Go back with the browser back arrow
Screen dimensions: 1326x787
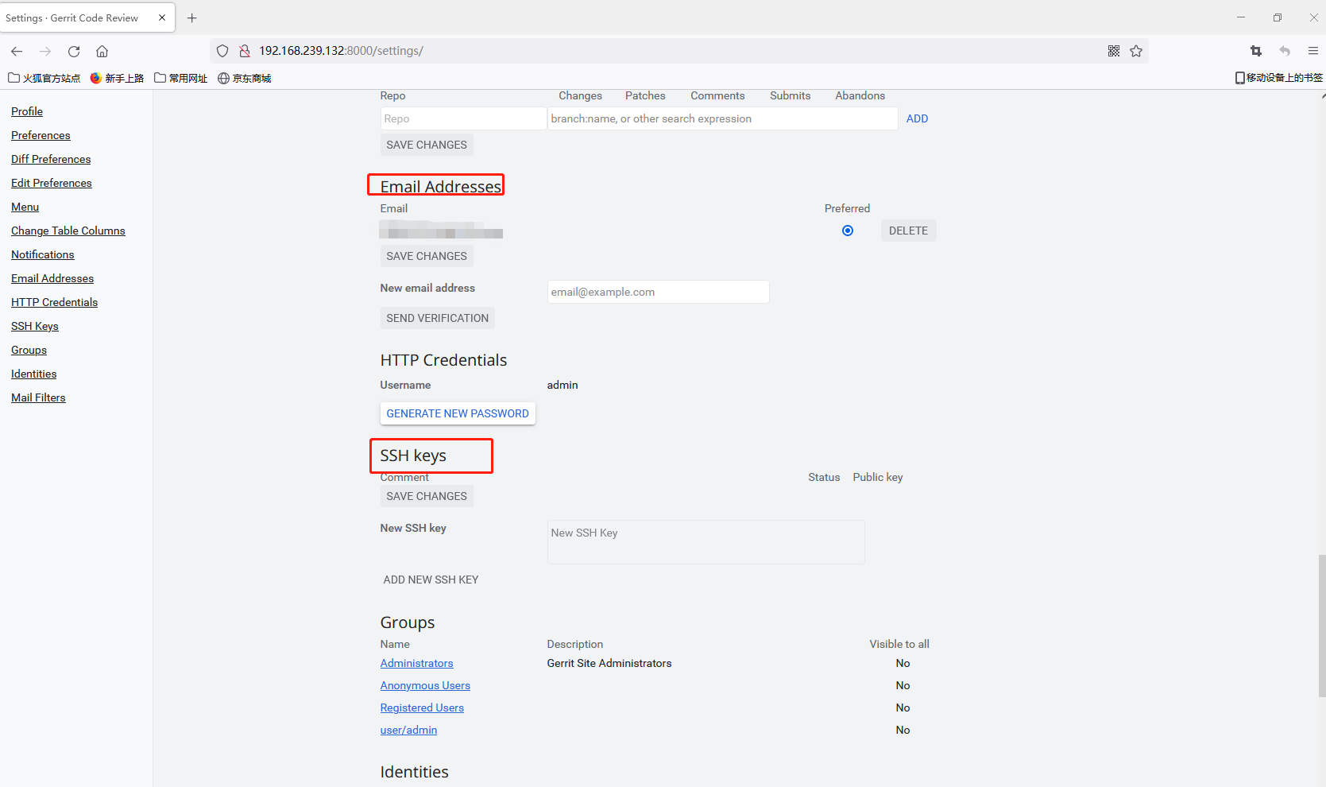[x=17, y=51]
